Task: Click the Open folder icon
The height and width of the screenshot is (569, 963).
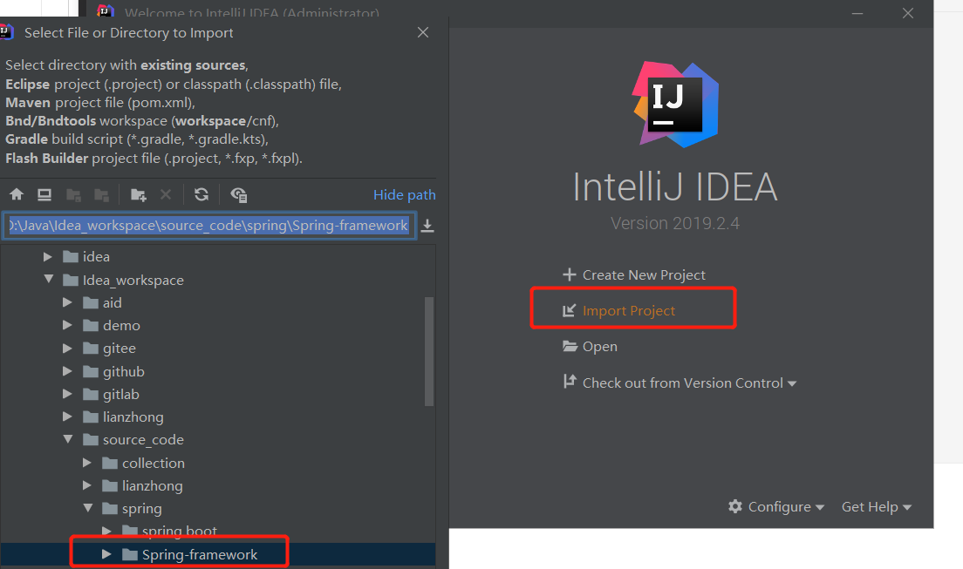Action: 570,346
